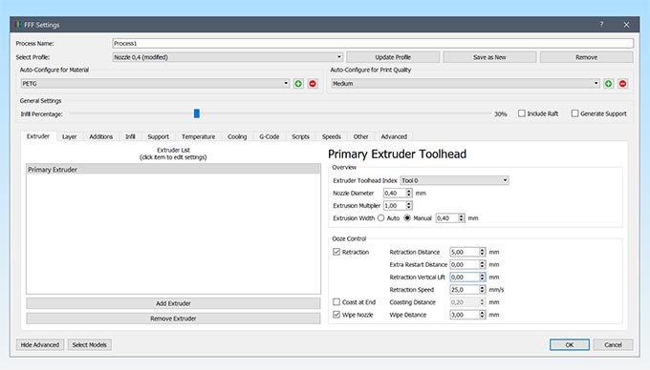Click the help question mark in title bar
Viewport: 650px width, 370px height.
601,25
